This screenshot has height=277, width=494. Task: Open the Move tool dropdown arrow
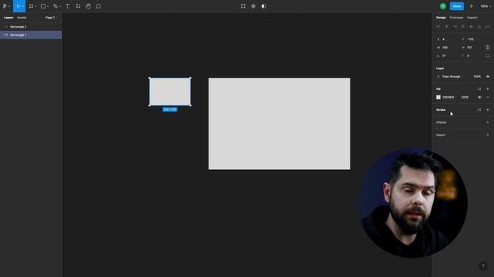pyautogui.click(x=22, y=7)
